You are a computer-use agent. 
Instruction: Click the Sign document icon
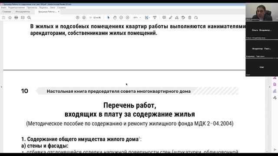click(177, 17)
